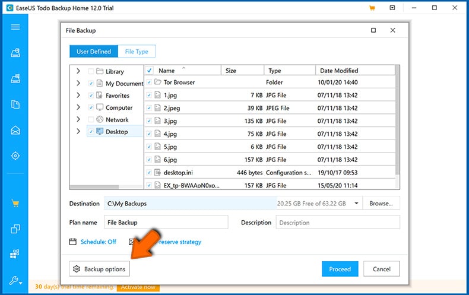Click the System Transfer squares icon in sidebar

coord(15,254)
